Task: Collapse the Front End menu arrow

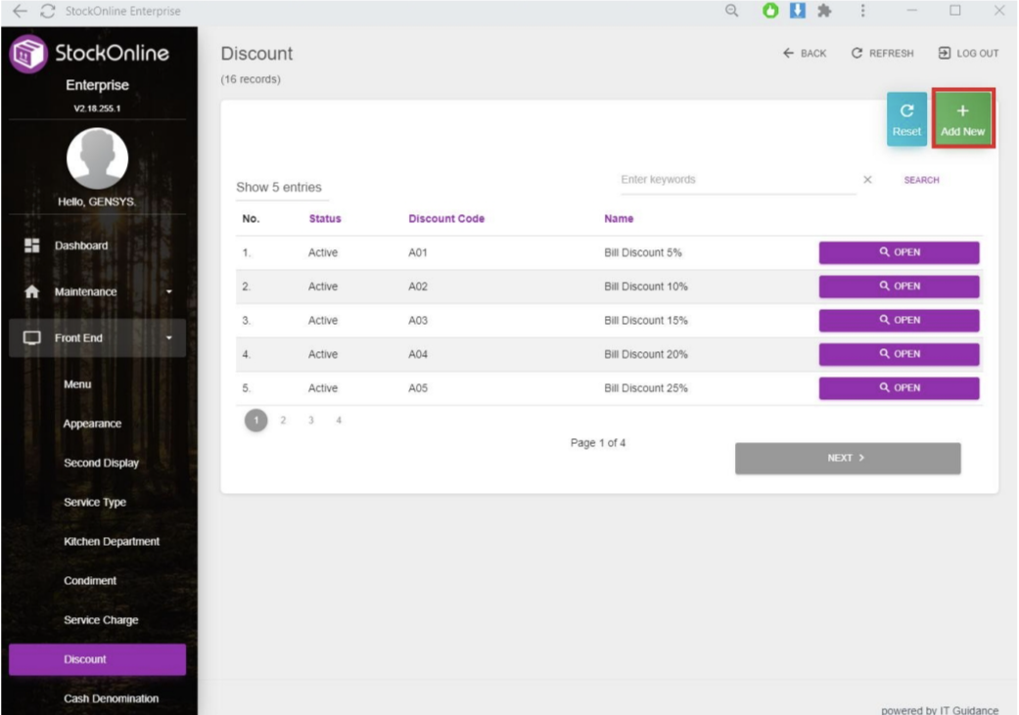Action: [x=168, y=338]
